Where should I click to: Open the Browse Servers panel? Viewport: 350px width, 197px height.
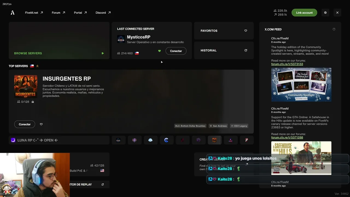click(x=59, y=40)
